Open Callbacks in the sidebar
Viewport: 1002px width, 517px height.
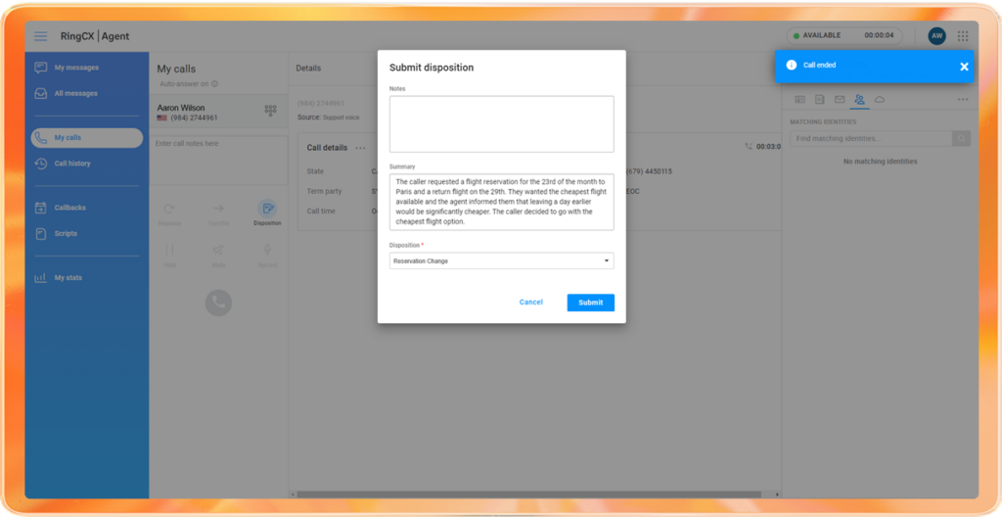pos(69,208)
